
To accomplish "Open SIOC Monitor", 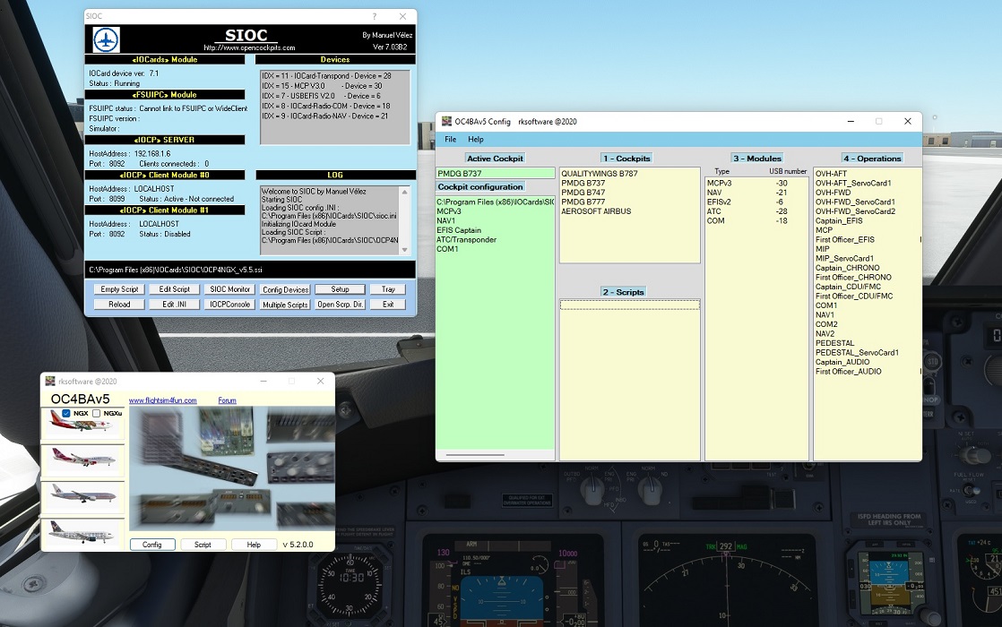I will click(230, 289).
